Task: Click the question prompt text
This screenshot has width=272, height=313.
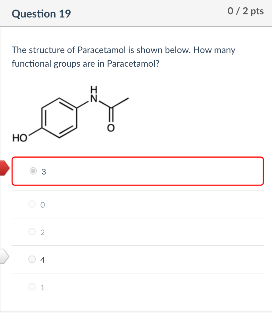Action: [122, 57]
